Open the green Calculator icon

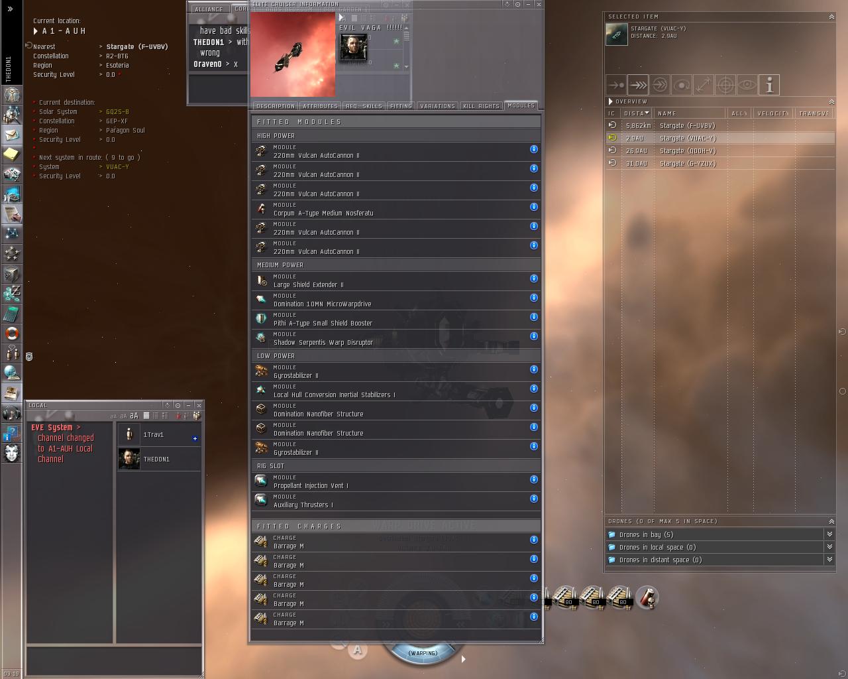click(x=11, y=314)
